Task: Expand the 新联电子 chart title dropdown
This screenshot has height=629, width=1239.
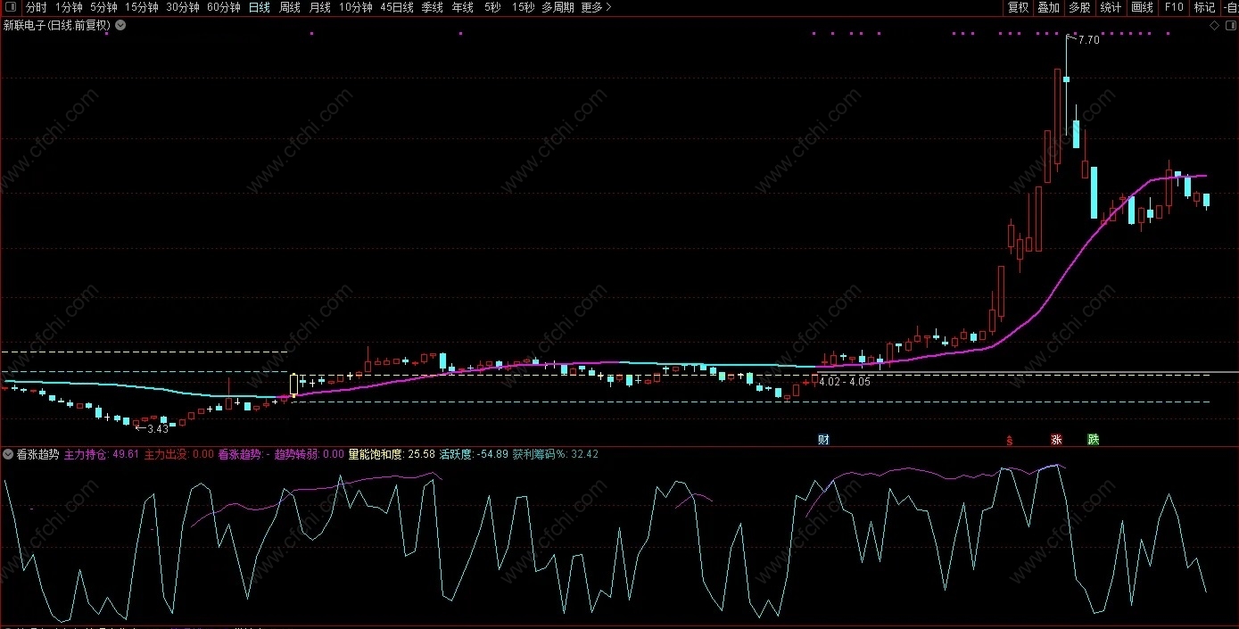Action: [x=120, y=26]
